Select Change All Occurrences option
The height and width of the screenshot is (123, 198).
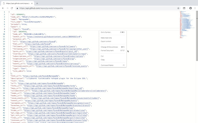point(113,47)
